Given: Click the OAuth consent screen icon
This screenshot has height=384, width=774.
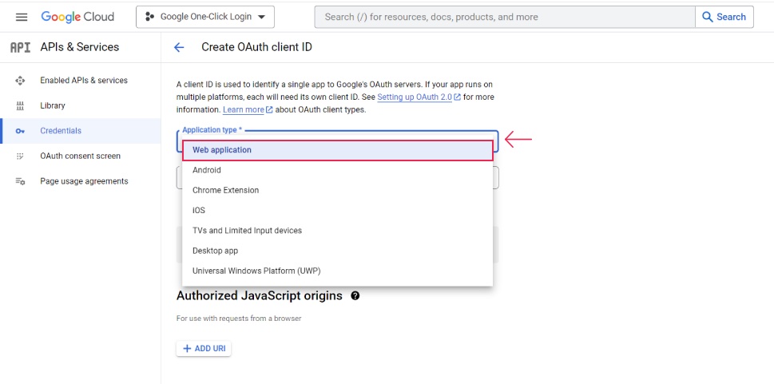Looking at the screenshot, I should (20, 156).
